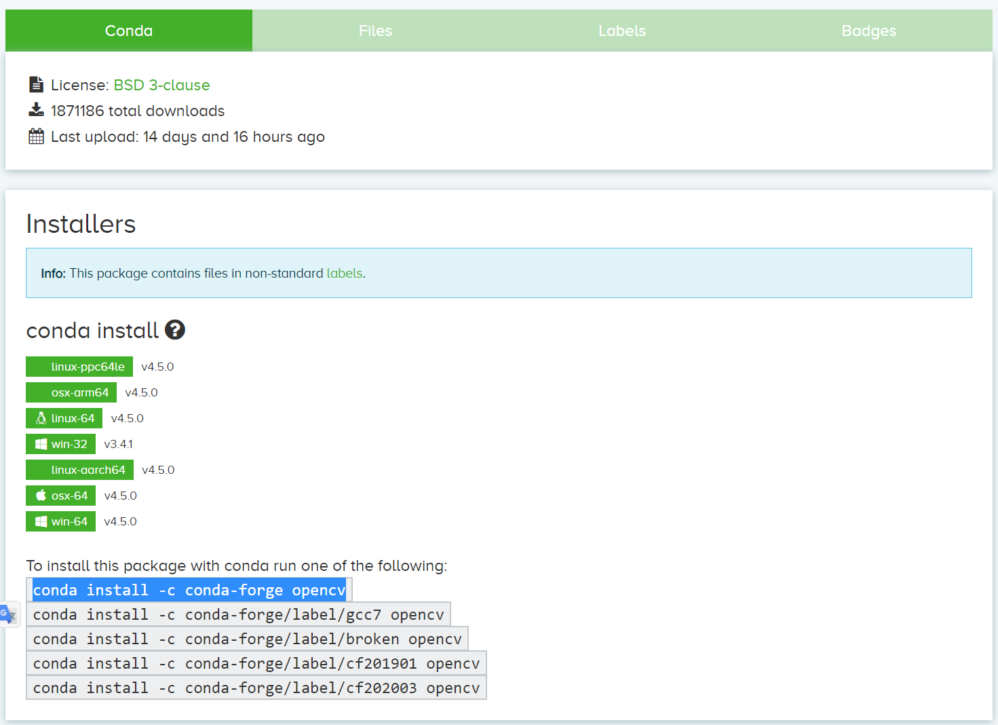Switch to the Labels tab

(622, 31)
